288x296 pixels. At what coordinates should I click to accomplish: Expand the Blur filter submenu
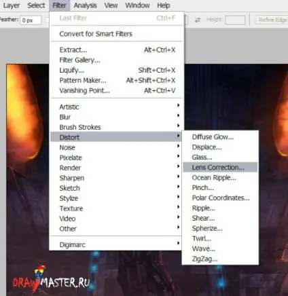[116, 117]
